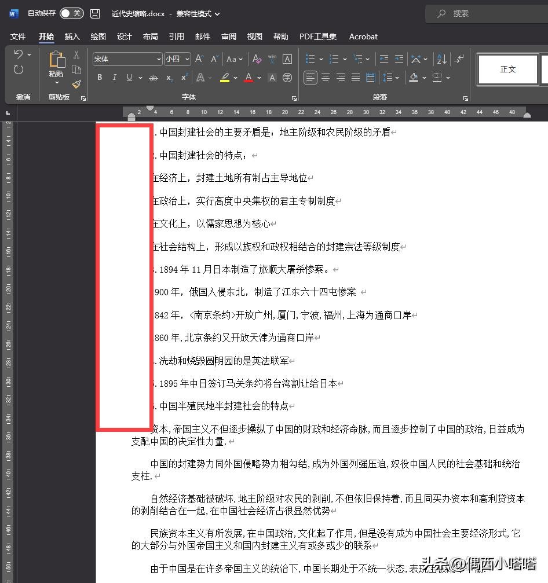Click the 搜索 search box
Viewport: 548px width, 583px height.
pos(487,14)
